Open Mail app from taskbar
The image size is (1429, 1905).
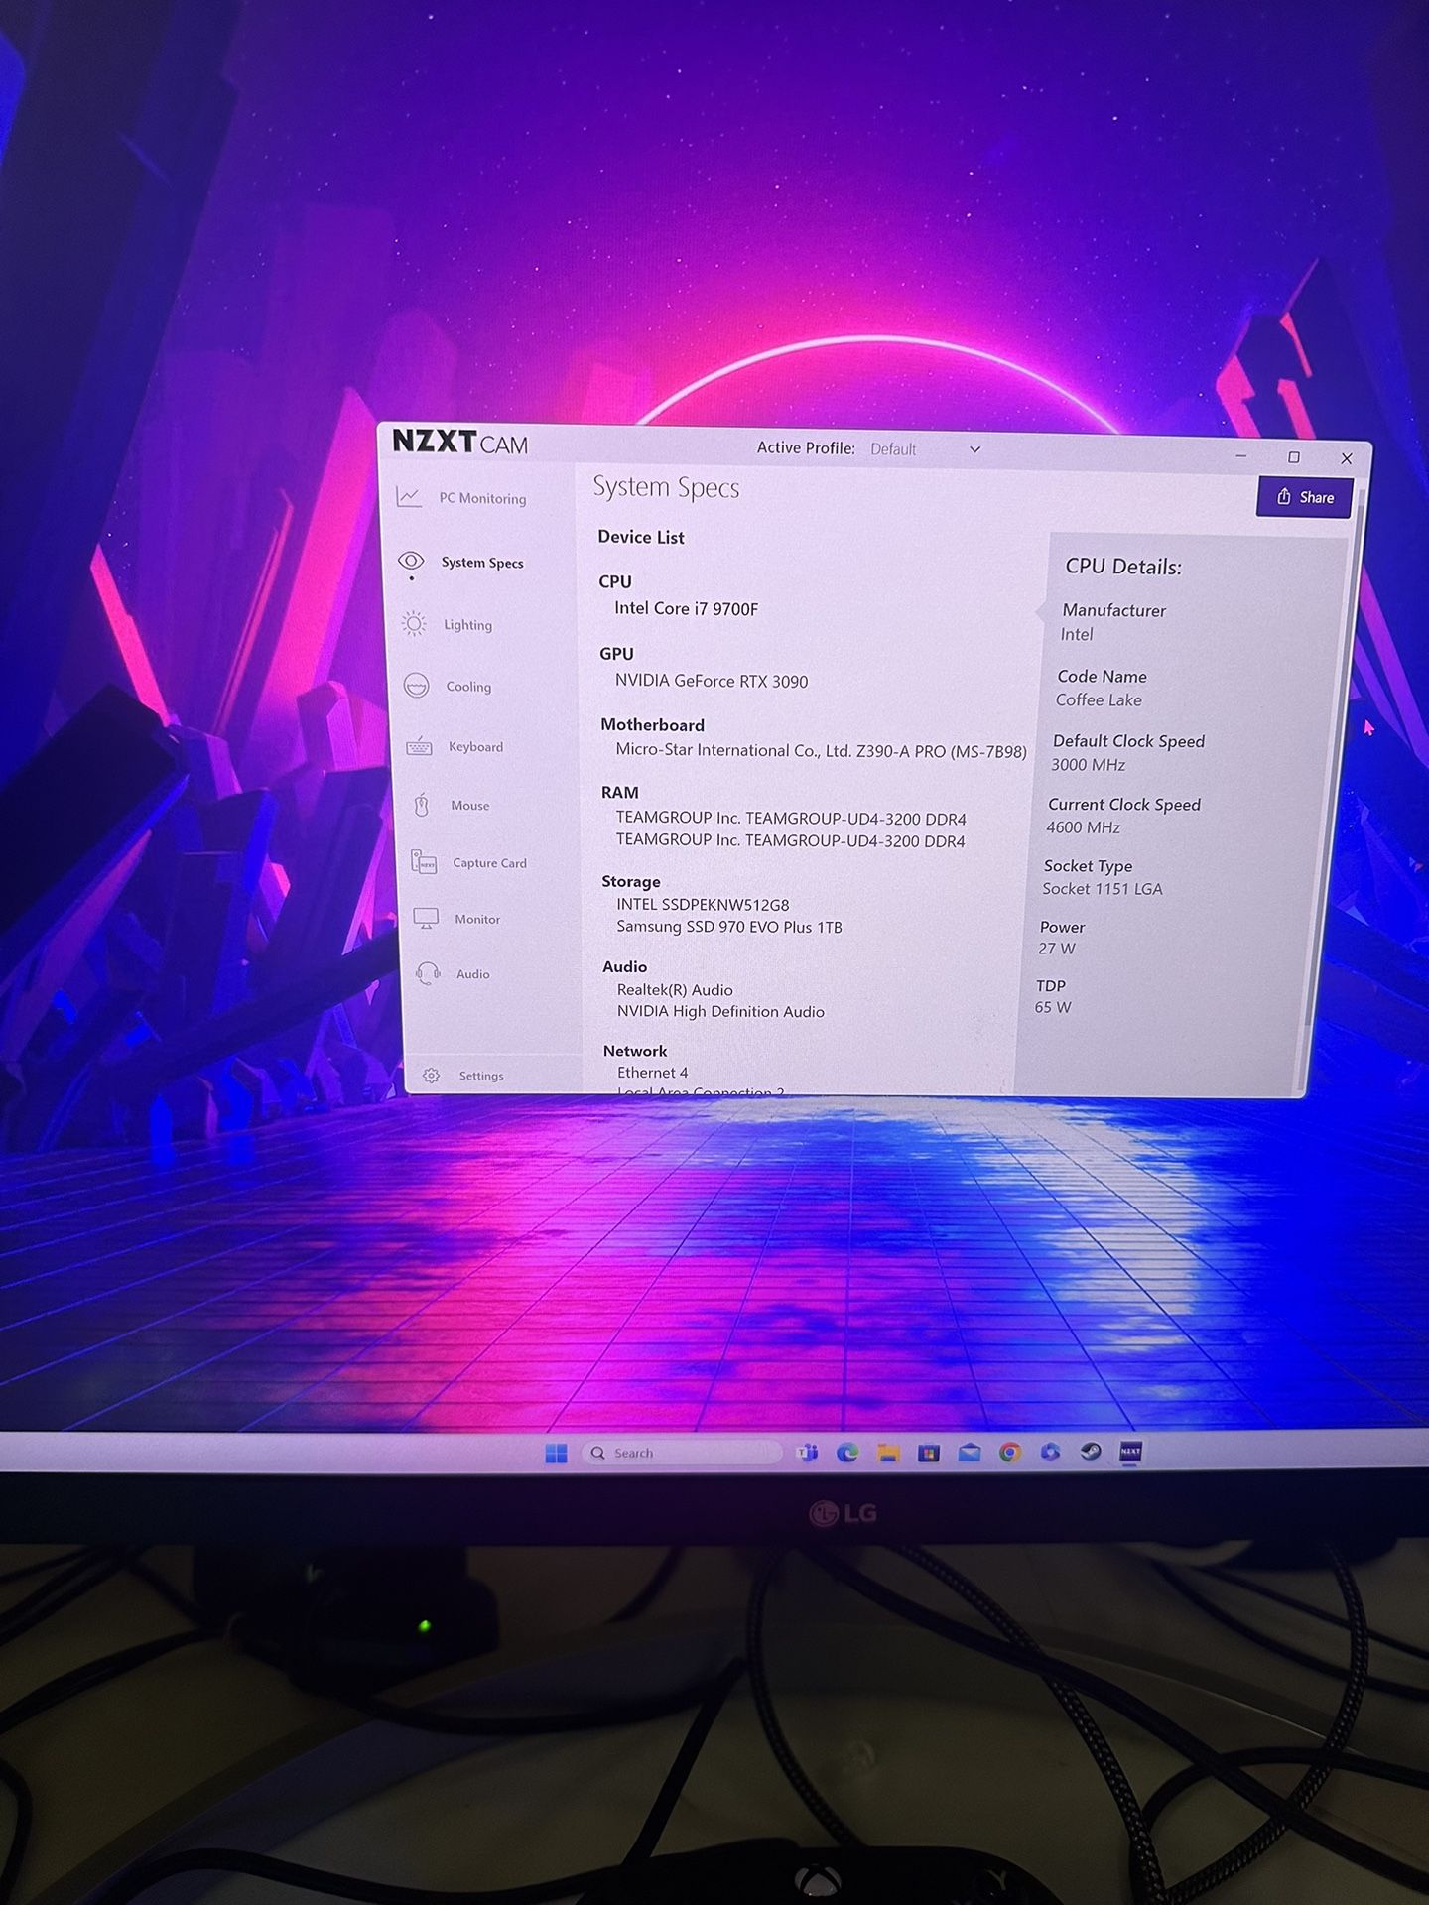[x=970, y=1453]
